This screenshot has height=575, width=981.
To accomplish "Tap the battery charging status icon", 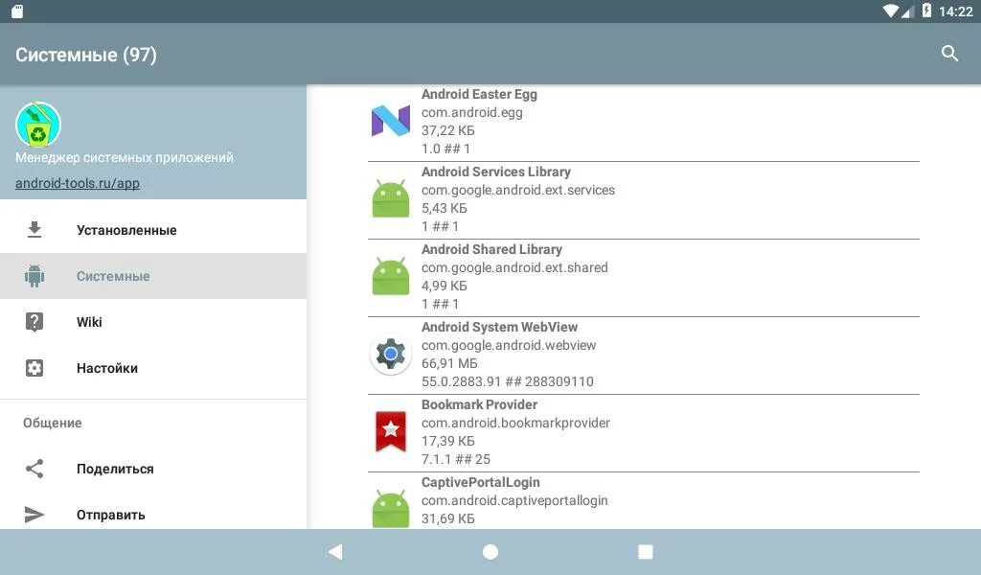I will click(x=926, y=11).
